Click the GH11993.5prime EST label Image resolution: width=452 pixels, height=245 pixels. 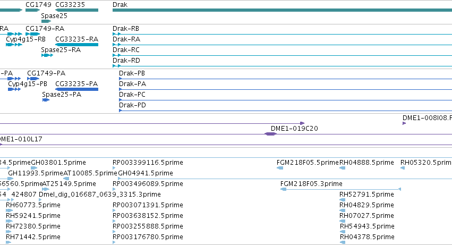[36, 173]
